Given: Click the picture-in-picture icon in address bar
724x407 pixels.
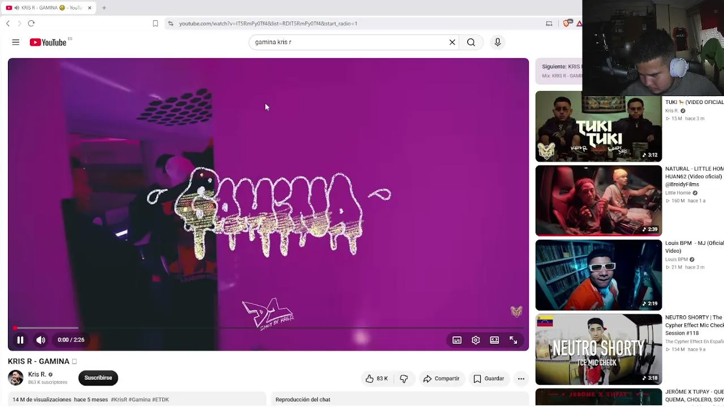Looking at the screenshot, I should click(549, 24).
